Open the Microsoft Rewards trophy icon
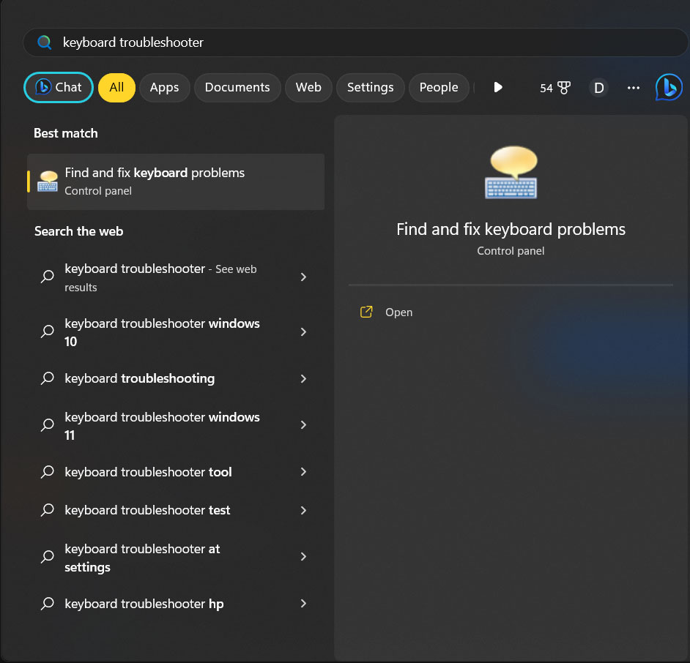The height and width of the screenshot is (663, 690). click(x=563, y=88)
